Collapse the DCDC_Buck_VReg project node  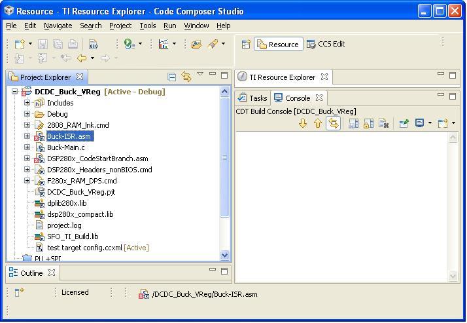pos(14,92)
